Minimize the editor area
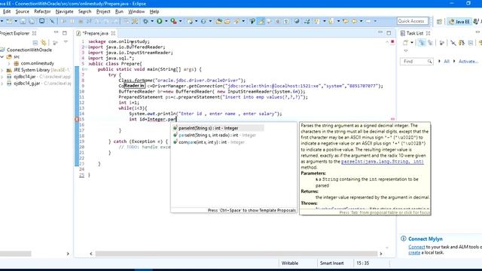 click(x=380, y=32)
